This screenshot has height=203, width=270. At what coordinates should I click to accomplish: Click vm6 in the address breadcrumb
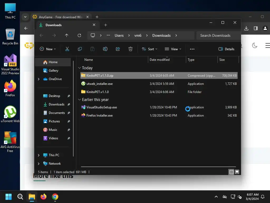(138, 35)
